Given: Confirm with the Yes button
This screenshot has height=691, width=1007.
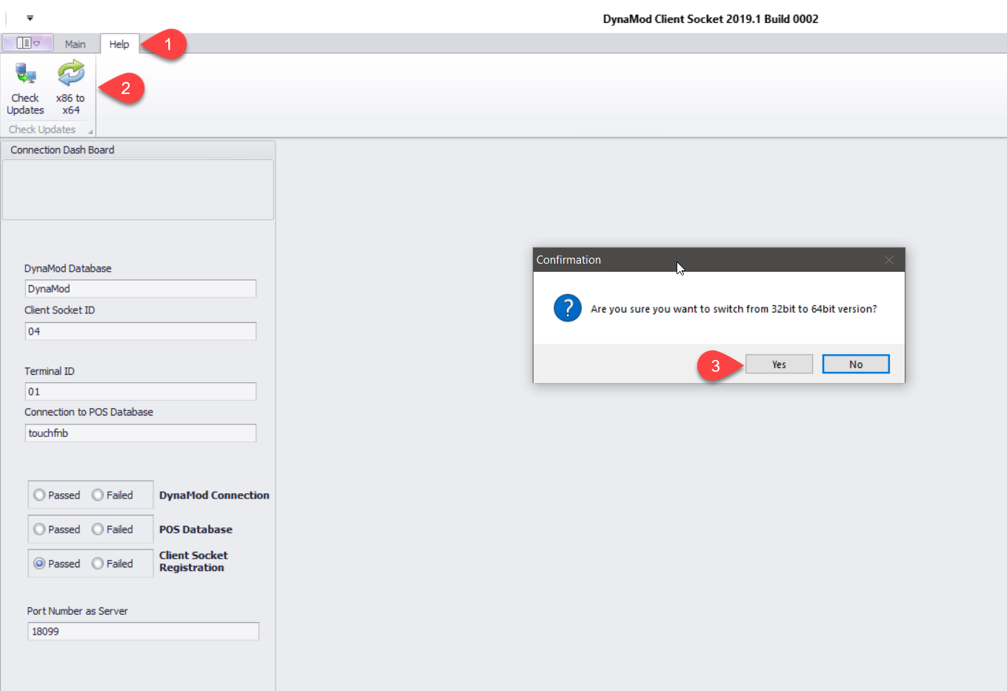Looking at the screenshot, I should pos(779,364).
